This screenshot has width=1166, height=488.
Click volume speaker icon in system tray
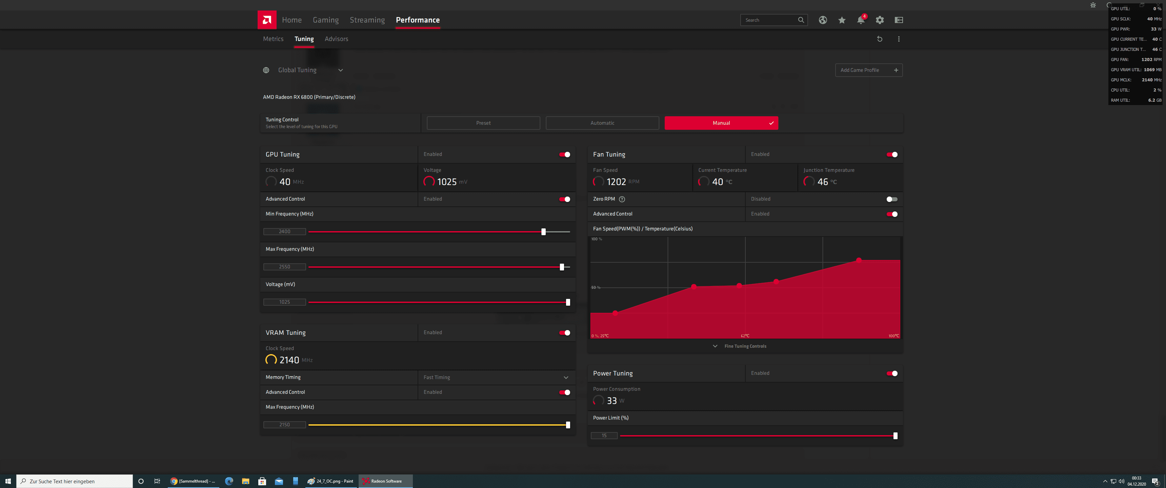point(1121,481)
